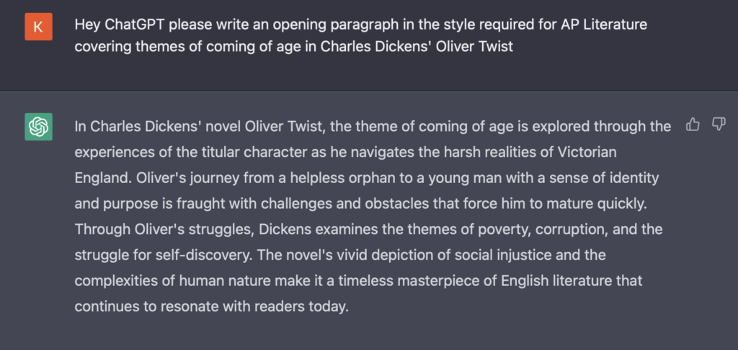The height and width of the screenshot is (350, 738).
Task: Click the orange K user avatar
Action: 38,27
